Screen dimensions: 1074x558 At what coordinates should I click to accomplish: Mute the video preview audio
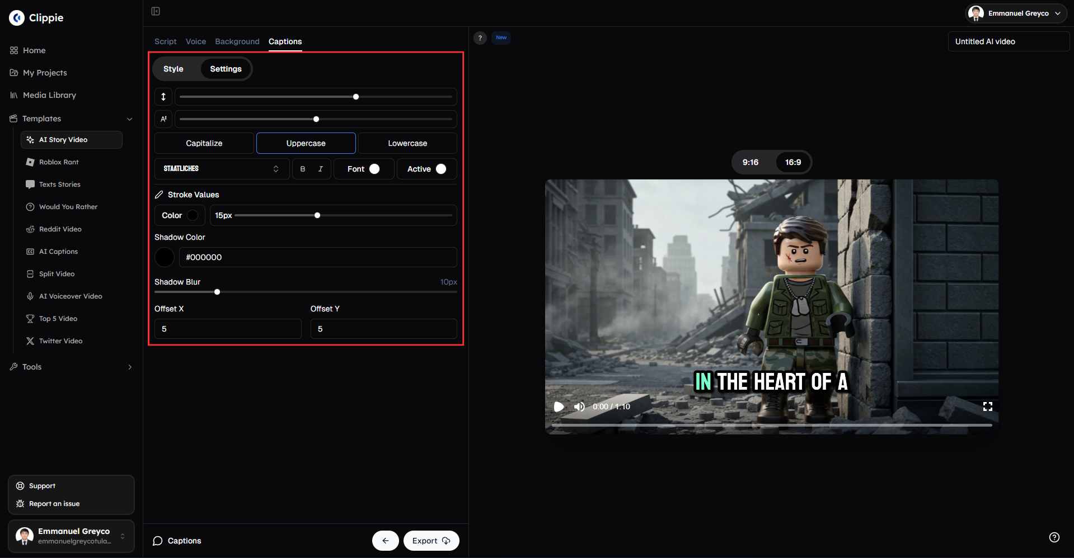pyautogui.click(x=579, y=406)
